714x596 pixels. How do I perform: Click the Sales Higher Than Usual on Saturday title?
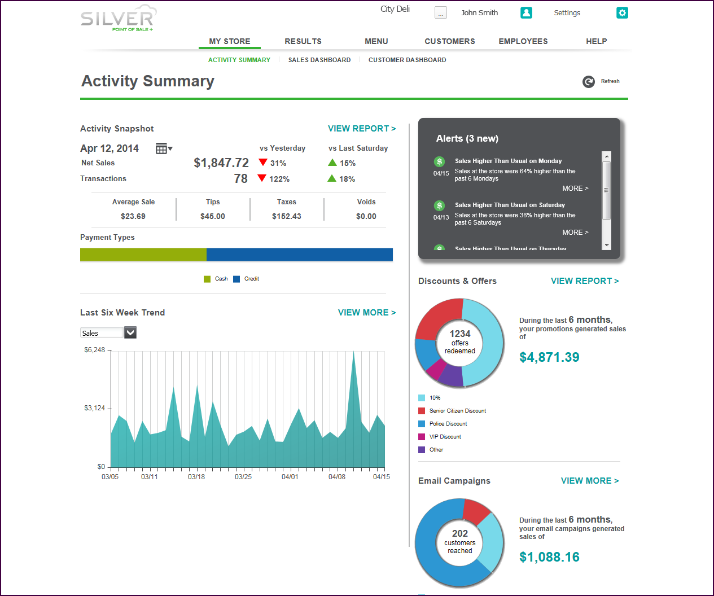510,205
